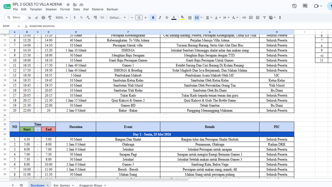The width and height of the screenshot is (332, 187).
Task: Increase decimal places icon
Action: [95, 18]
